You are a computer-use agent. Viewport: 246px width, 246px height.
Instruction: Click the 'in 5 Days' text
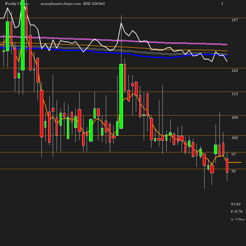[238, 219]
